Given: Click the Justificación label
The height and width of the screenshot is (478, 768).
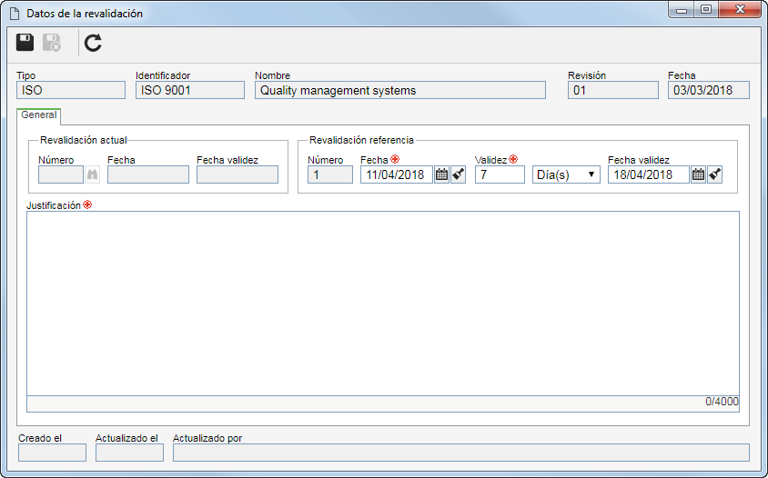Looking at the screenshot, I should tap(54, 205).
